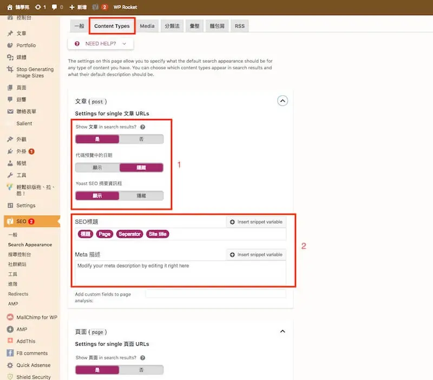Open the 文章 pin icon in sidebar
The width and height of the screenshot is (433, 380).
pos(10,34)
